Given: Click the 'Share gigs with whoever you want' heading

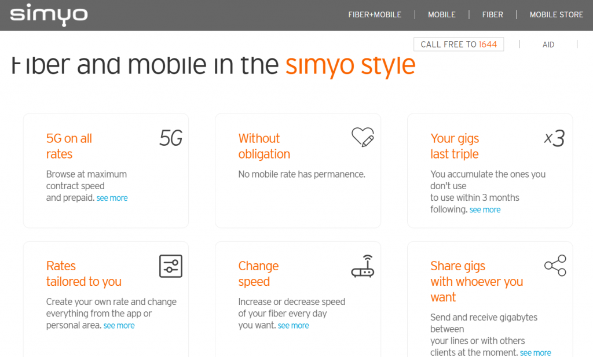Looking at the screenshot, I should coord(477,281).
